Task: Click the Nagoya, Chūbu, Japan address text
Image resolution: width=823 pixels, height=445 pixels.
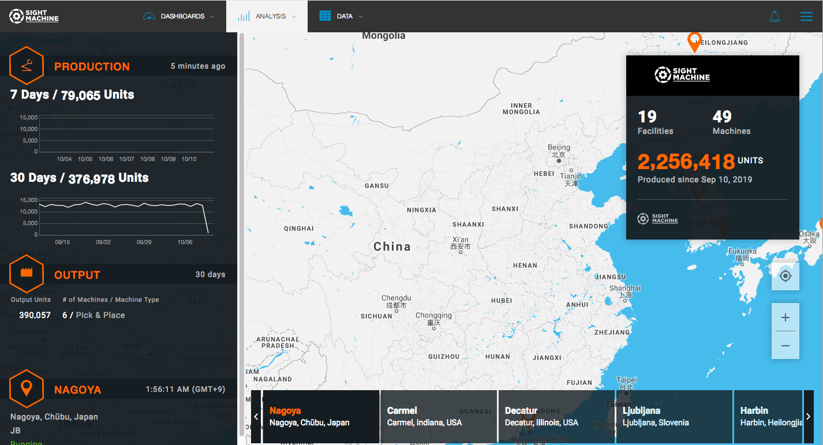Action: coord(54,417)
